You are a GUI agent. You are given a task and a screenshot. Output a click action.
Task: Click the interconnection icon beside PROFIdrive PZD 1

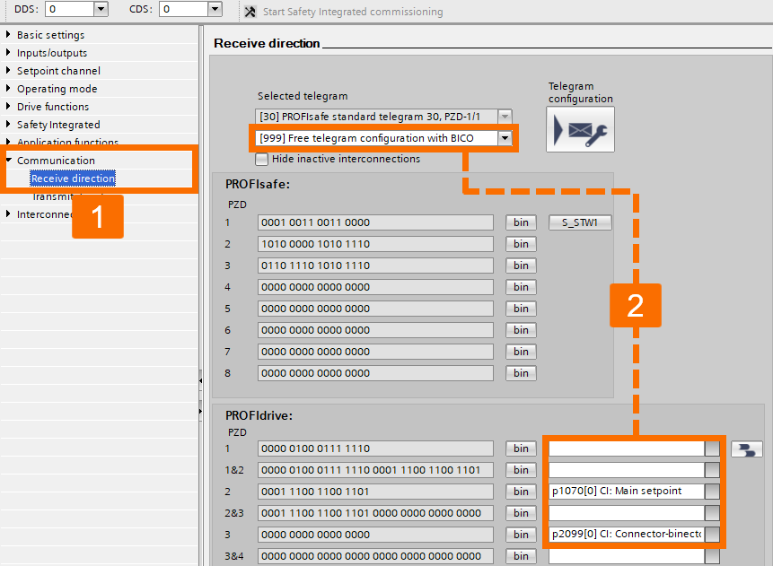pos(746,448)
